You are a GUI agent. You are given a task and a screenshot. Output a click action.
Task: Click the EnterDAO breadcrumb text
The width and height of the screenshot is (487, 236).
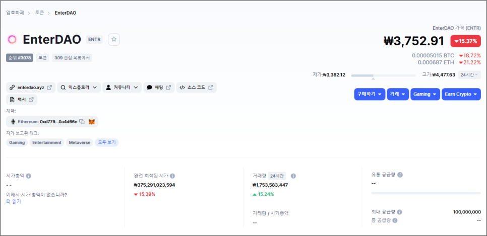tap(66, 13)
